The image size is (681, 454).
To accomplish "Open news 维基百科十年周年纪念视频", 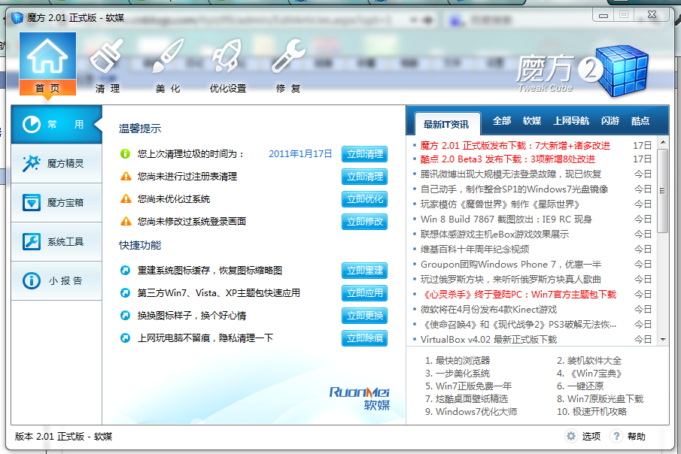I will click(475, 249).
